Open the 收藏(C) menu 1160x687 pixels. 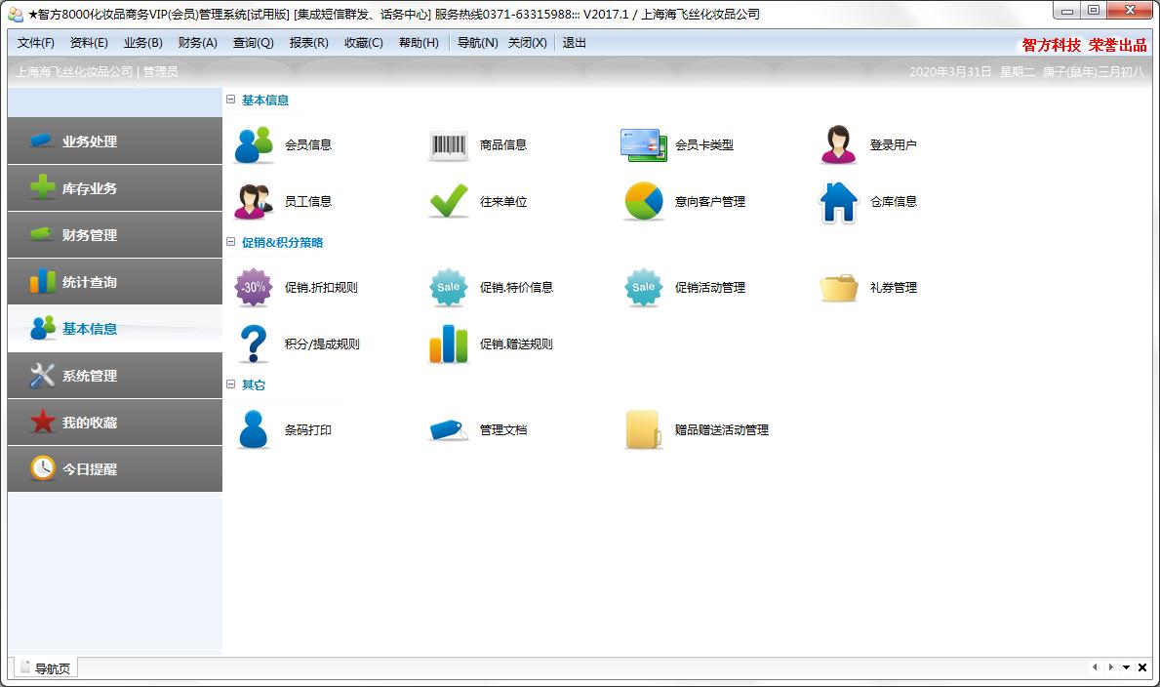tap(363, 43)
